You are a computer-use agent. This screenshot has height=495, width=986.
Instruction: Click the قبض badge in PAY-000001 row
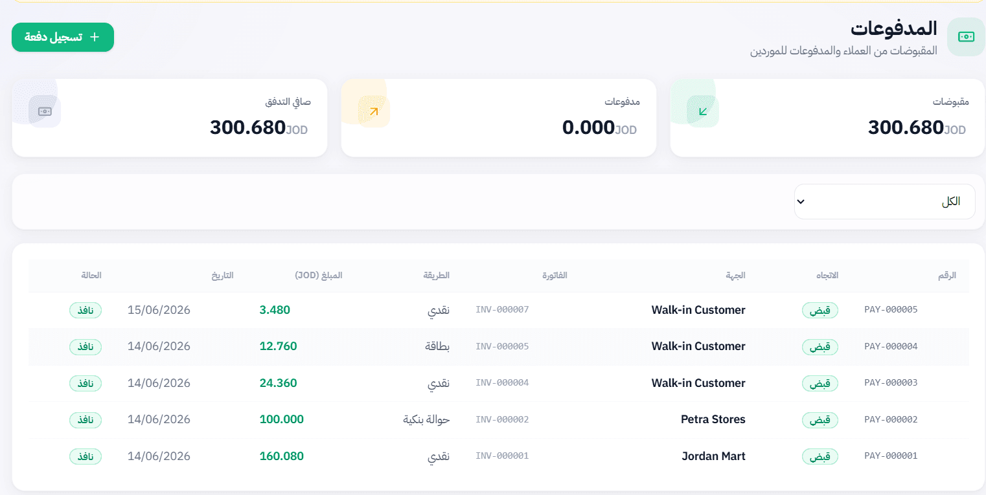click(820, 457)
